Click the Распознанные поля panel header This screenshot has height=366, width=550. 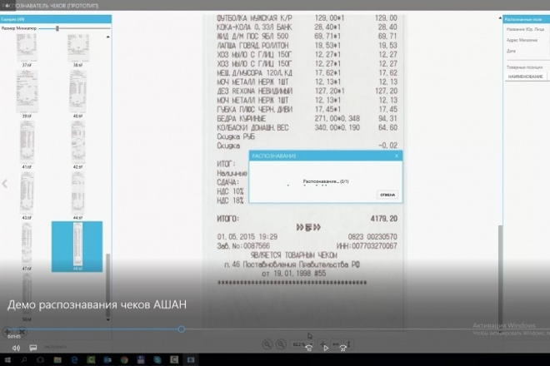tap(526, 19)
